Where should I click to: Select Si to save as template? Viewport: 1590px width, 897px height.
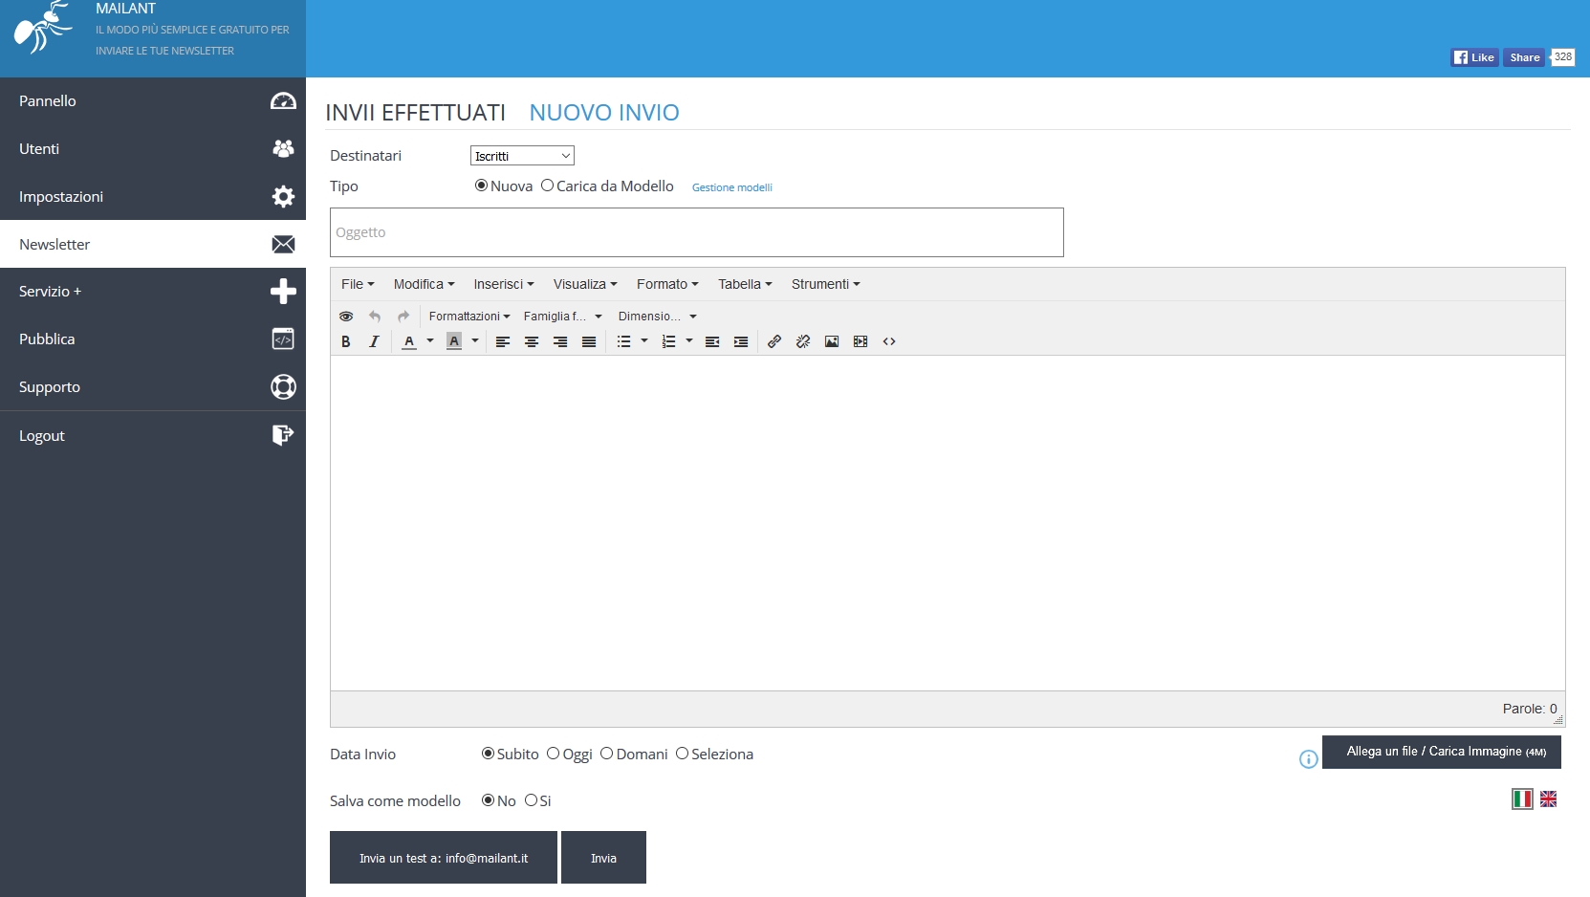531,800
